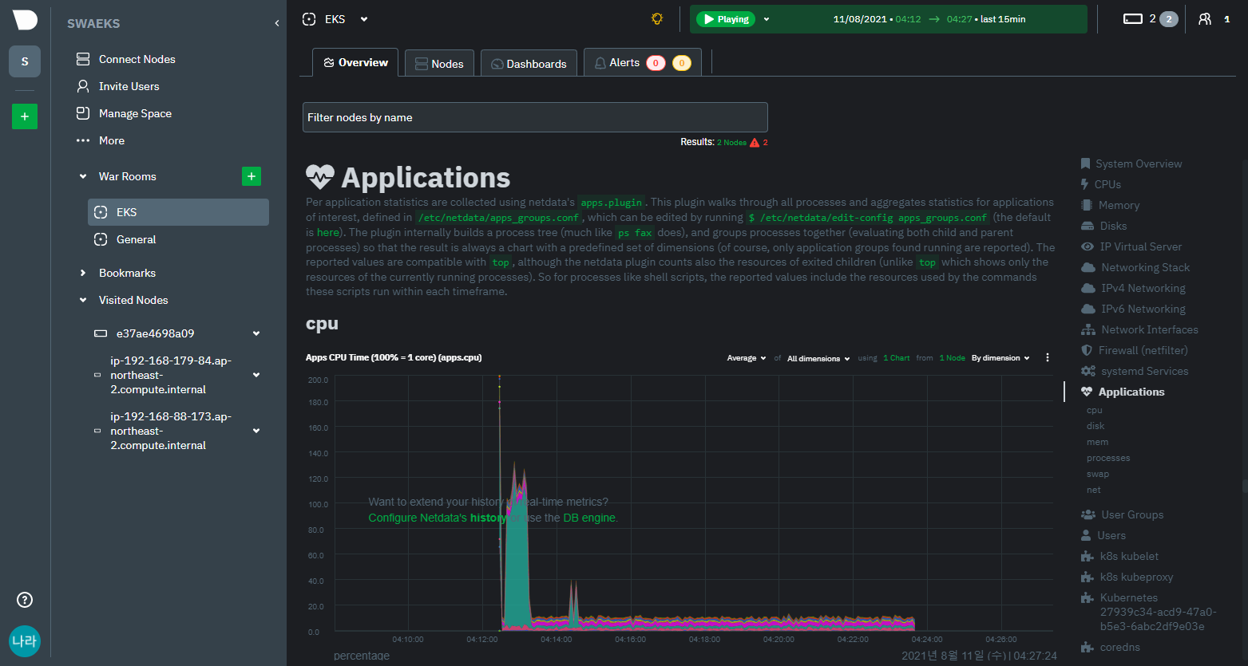Click the 'here' default config link
The height and width of the screenshot is (666, 1248).
click(327, 232)
